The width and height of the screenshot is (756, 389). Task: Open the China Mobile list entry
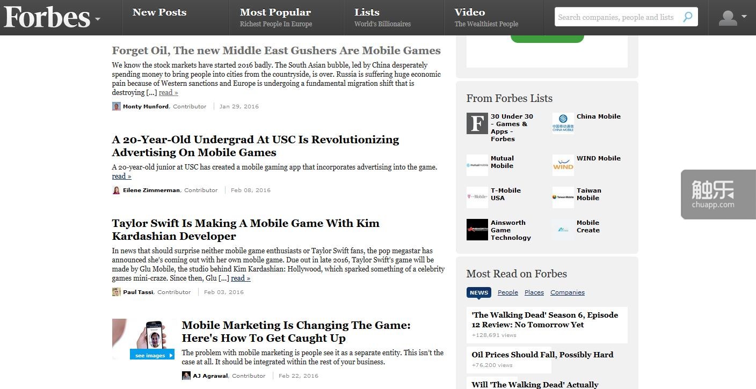[x=598, y=116]
